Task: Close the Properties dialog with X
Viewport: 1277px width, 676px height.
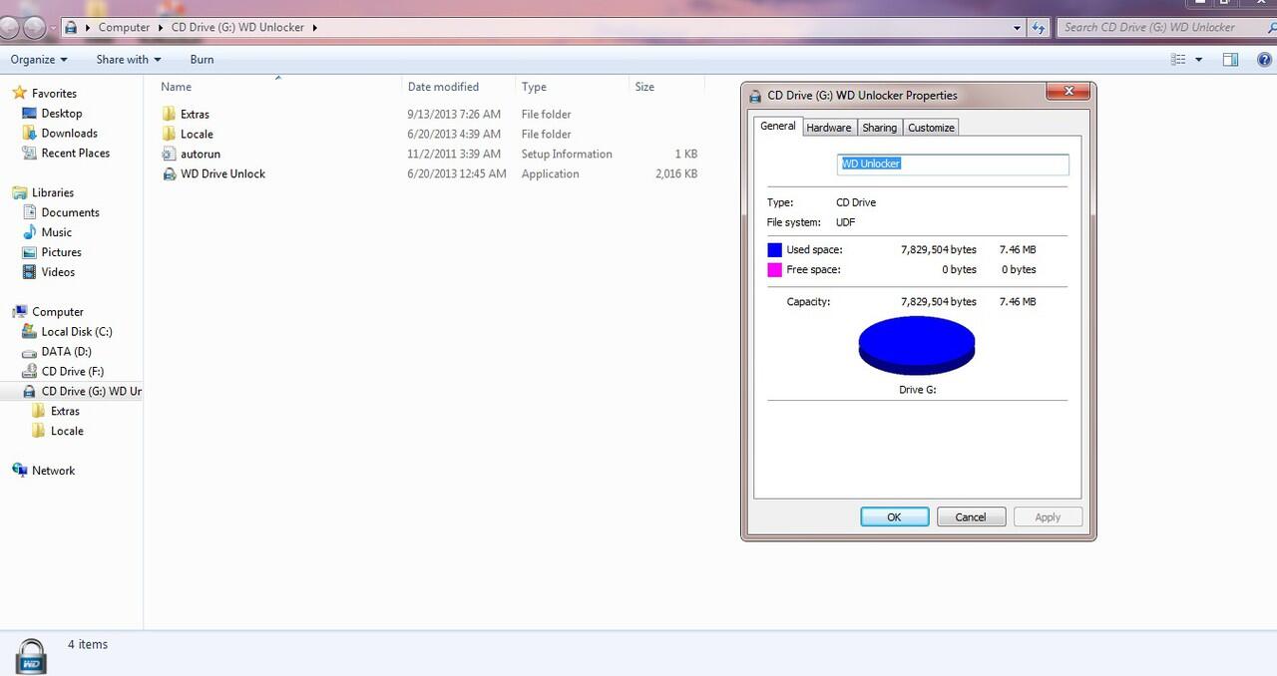Action: [x=1067, y=92]
